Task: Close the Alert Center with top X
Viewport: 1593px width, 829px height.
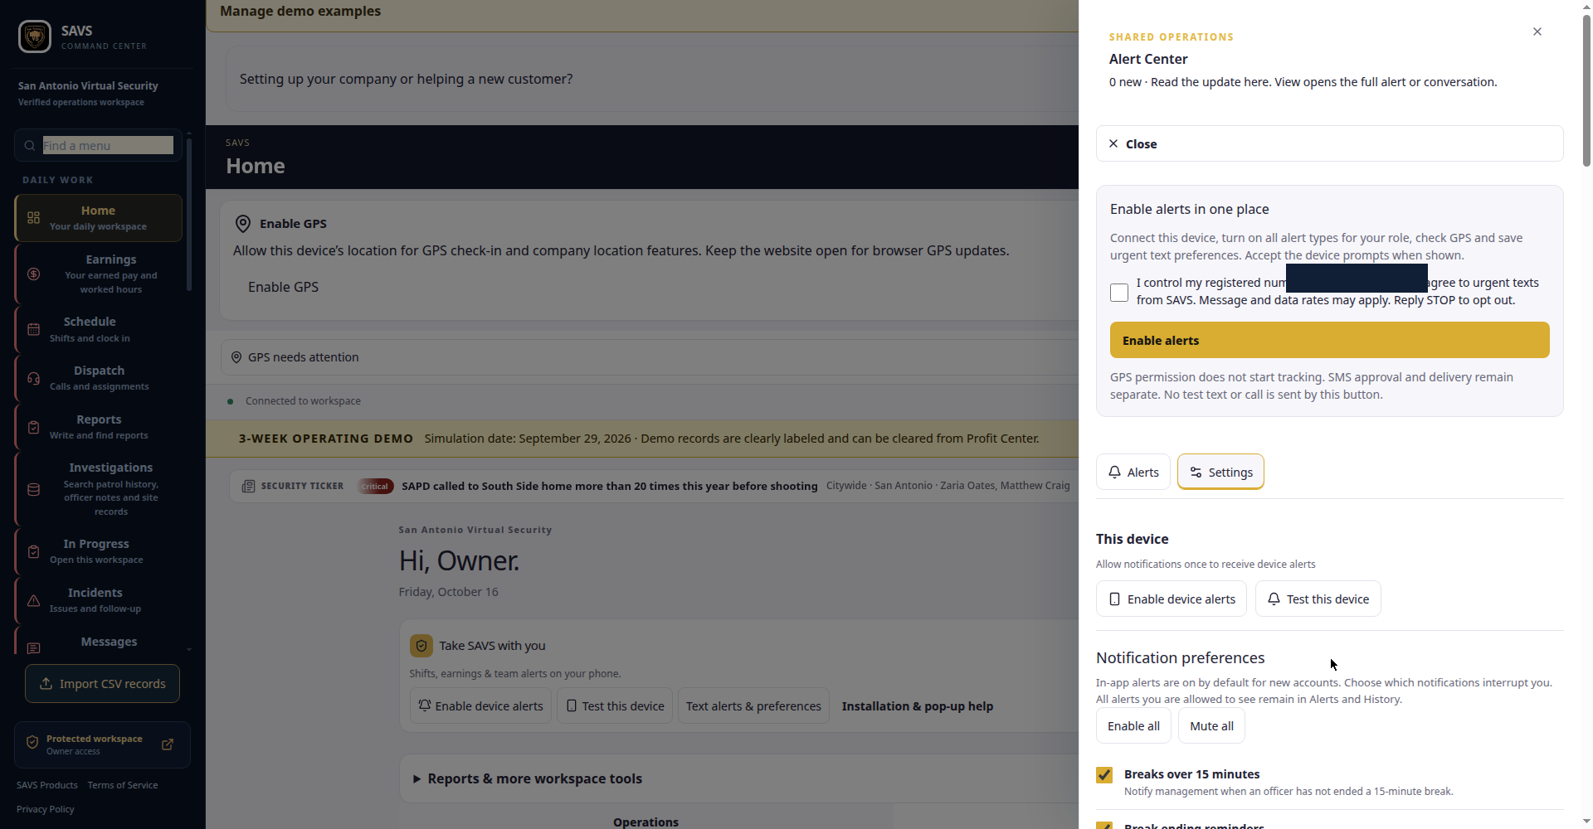Action: click(x=1537, y=32)
